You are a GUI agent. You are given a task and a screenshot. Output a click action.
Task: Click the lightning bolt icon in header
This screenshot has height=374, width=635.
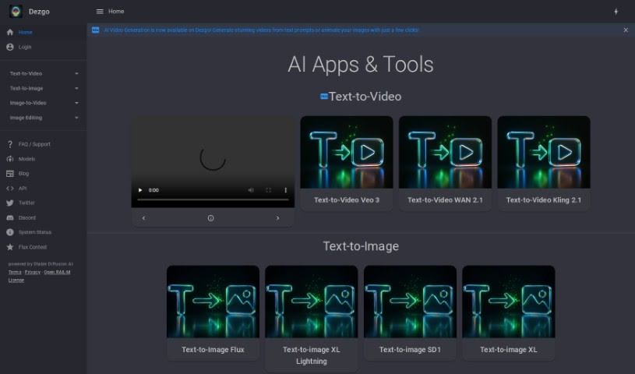click(616, 12)
